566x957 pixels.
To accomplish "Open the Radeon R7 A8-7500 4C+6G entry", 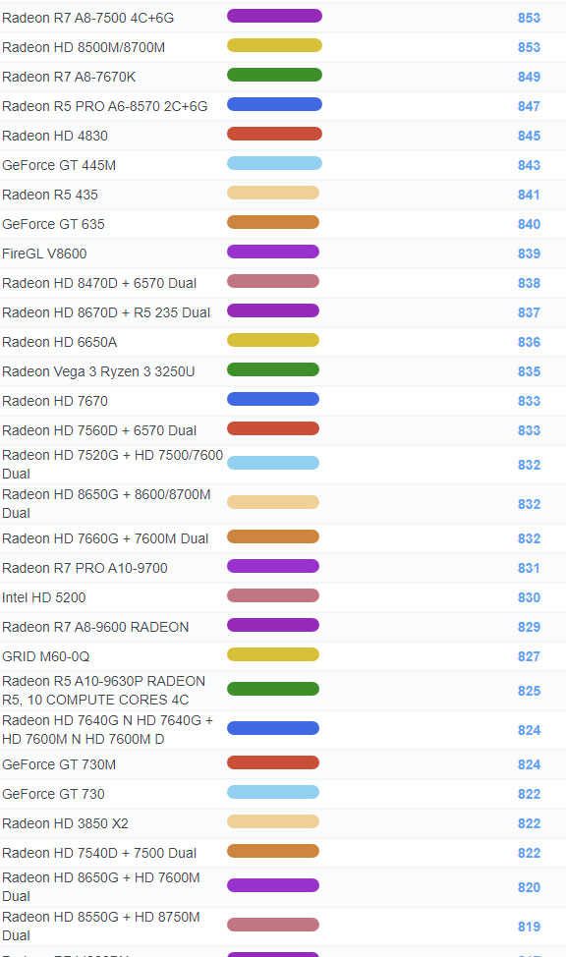I will [x=87, y=19].
